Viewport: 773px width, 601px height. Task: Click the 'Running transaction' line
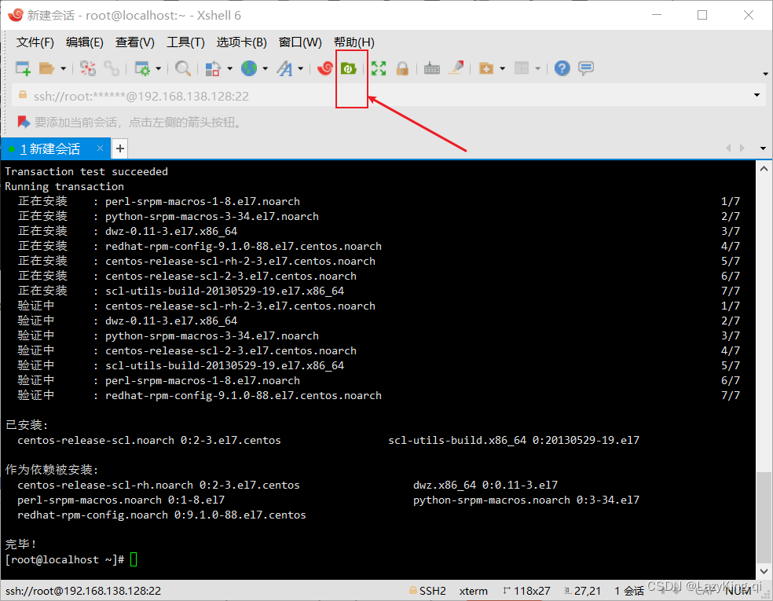click(64, 186)
